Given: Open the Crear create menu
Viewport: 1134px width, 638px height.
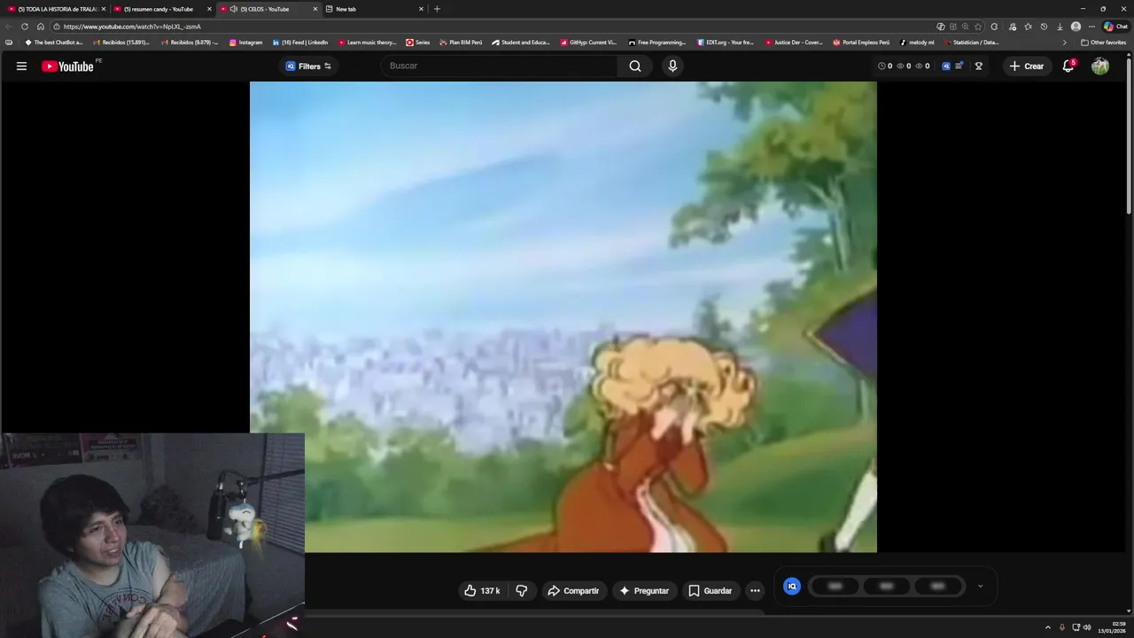Looking at the screenshot, I should point(1027,66).
